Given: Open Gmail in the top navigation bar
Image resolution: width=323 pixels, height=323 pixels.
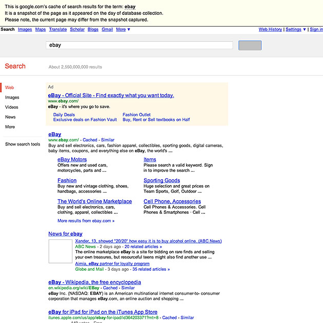Looking at the screenshot, I should click(x=107, y=29).
